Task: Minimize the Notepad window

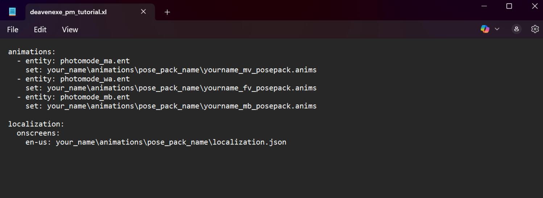Action: (484, 6)
